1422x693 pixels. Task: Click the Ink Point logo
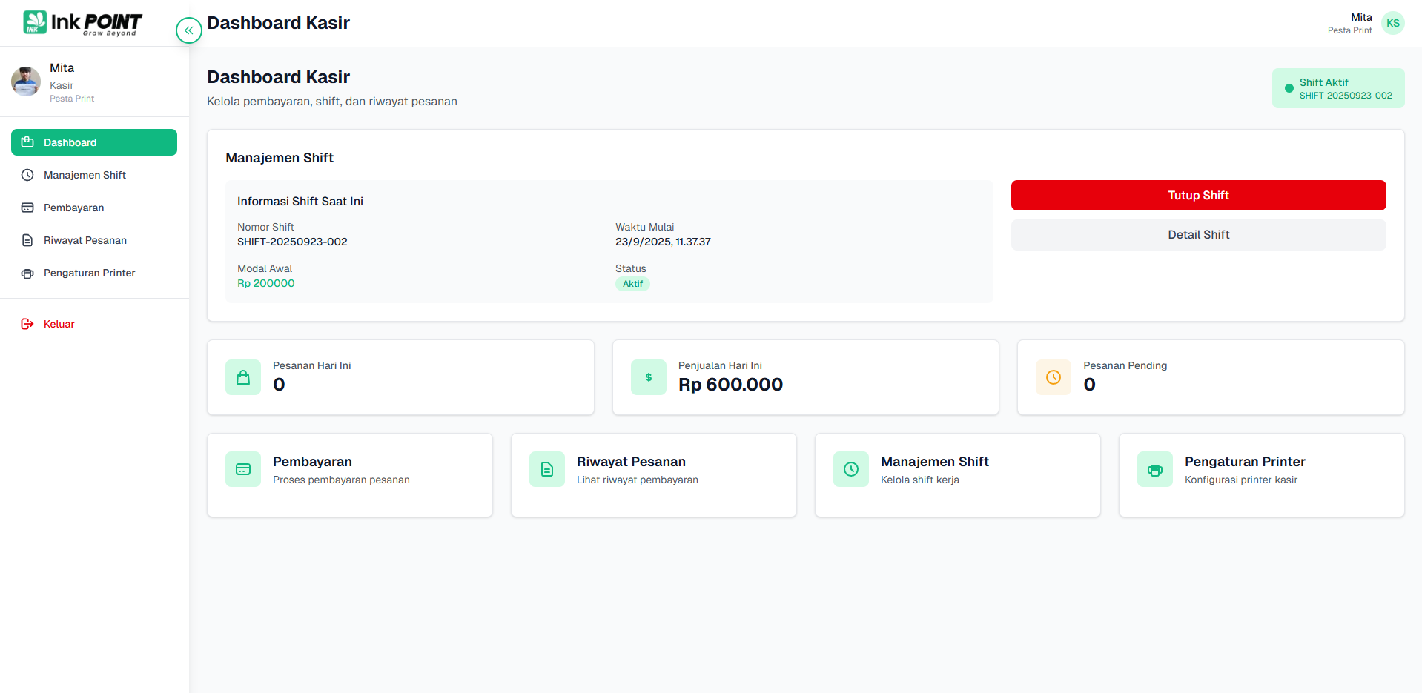82,23
